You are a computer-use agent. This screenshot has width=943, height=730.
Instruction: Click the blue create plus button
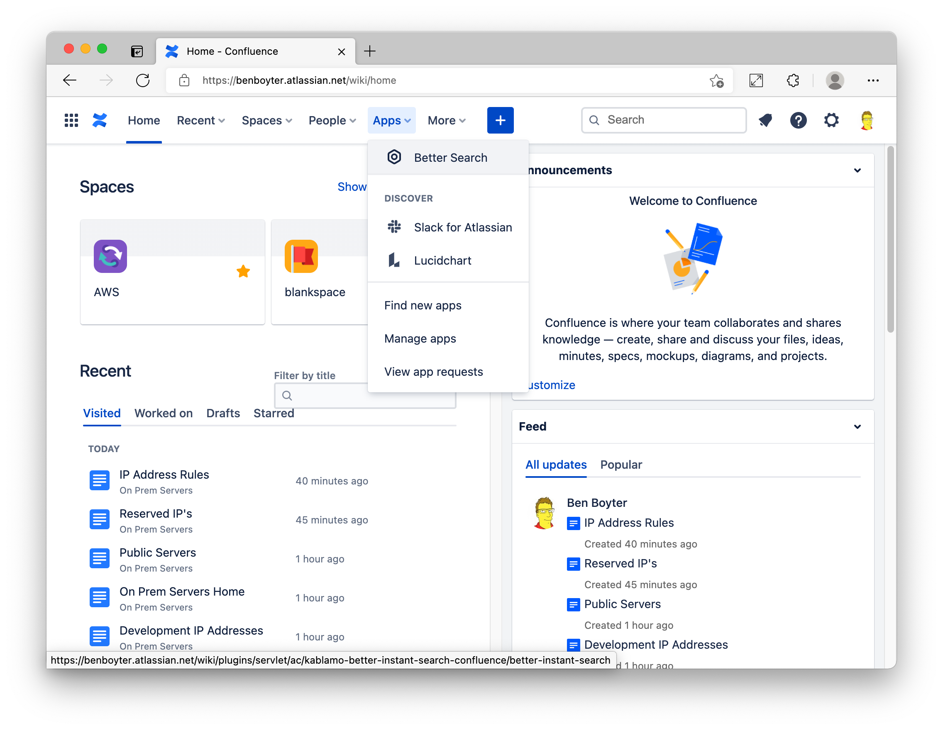[x=500, y=120]
